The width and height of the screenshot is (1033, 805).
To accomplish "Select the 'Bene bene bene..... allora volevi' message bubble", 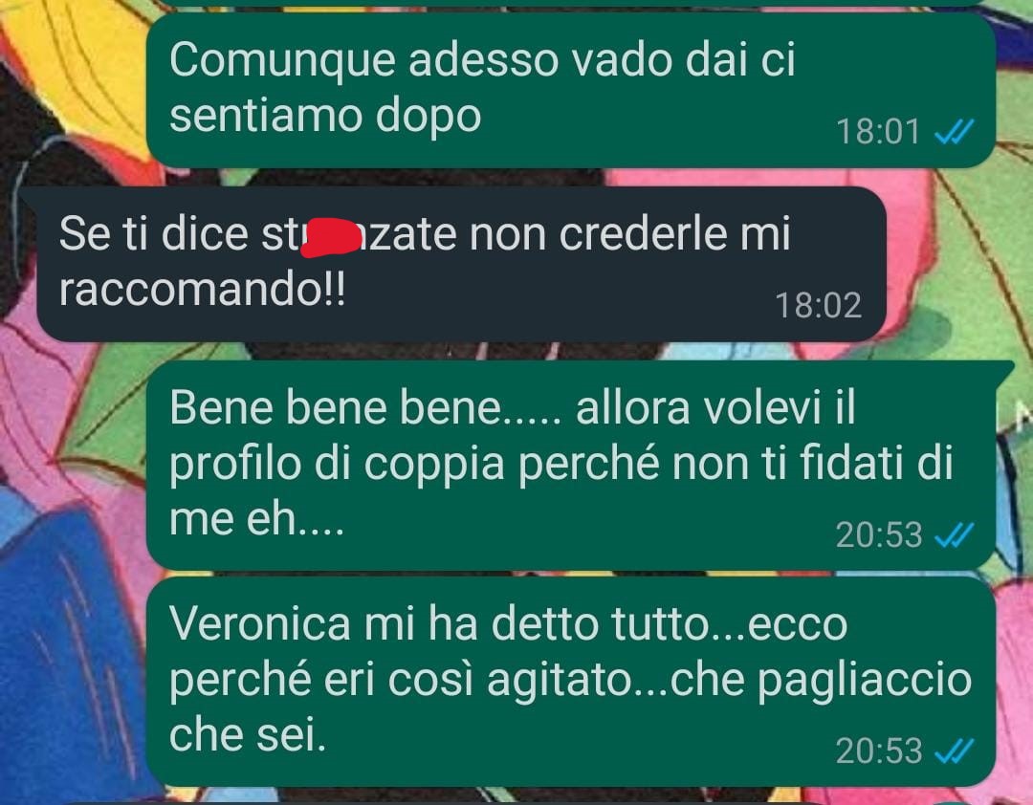I will (570, 465).
